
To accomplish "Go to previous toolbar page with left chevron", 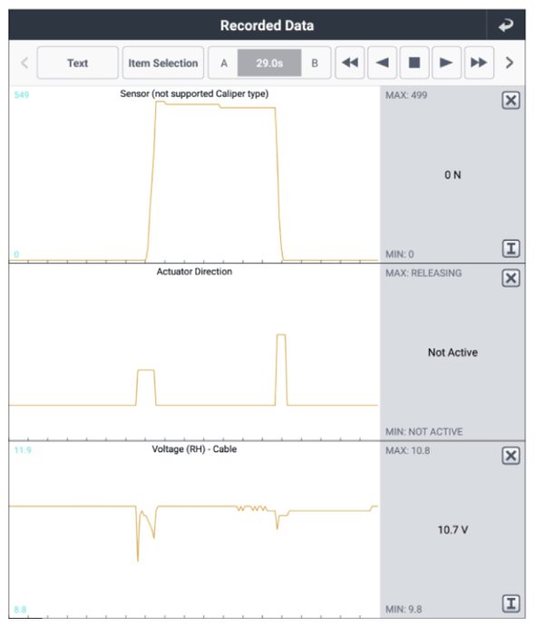I will (24, 63).
